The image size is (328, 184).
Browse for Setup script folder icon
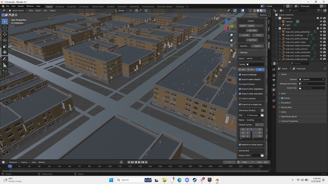coord(262,155)
